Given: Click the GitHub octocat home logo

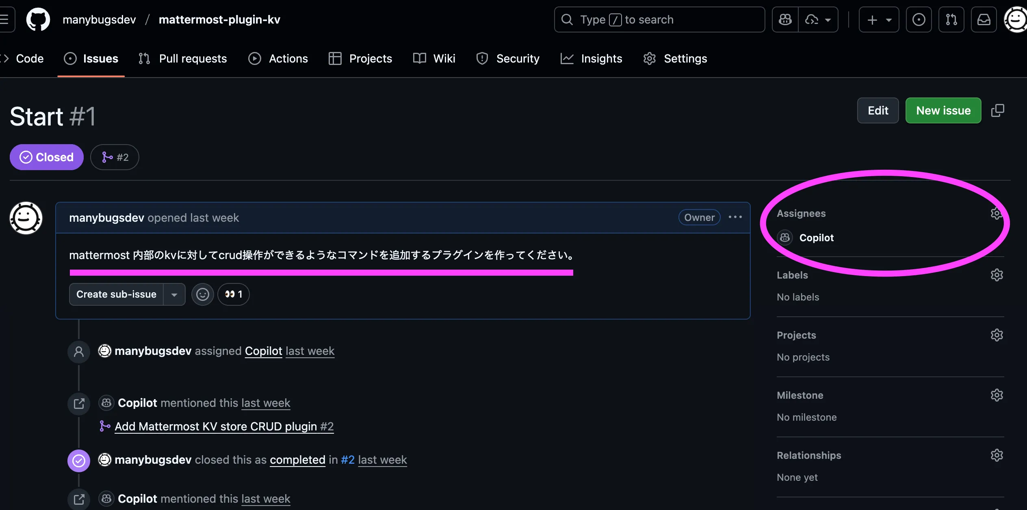Looking at the screenshot, I should click(x=38, y=19).
